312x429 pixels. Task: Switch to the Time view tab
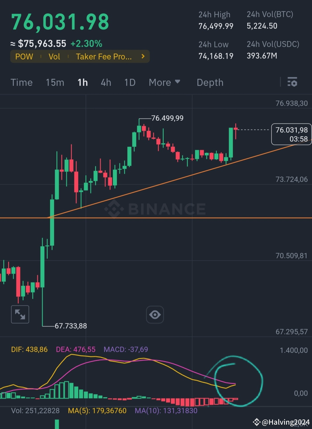(22, 82)
